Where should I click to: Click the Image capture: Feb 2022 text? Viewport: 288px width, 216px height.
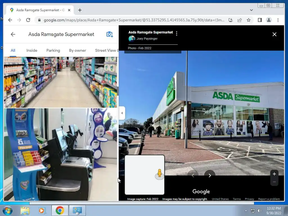[x=143, y=199]
